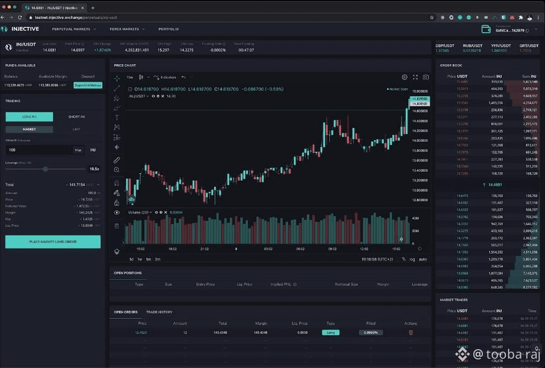Toggle stay in drawing mode icon

click(117, 193)
